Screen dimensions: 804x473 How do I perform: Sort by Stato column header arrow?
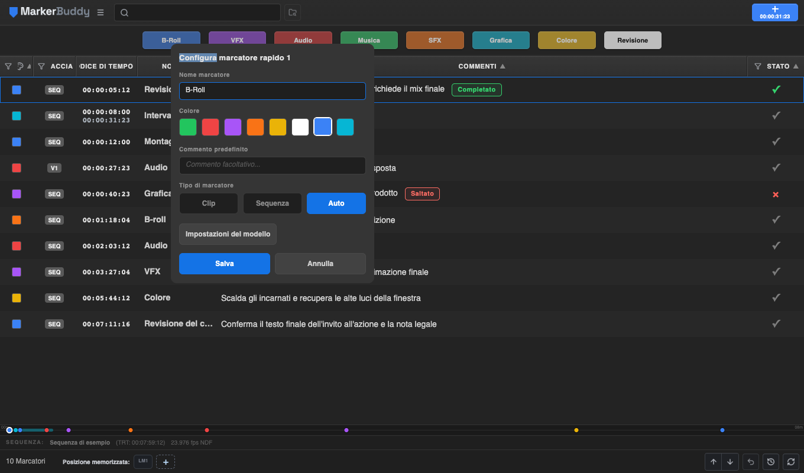click(796, 66)
